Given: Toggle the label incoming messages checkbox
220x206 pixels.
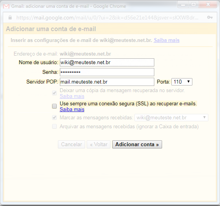Looking at the screenshot, I should (54, 117).
